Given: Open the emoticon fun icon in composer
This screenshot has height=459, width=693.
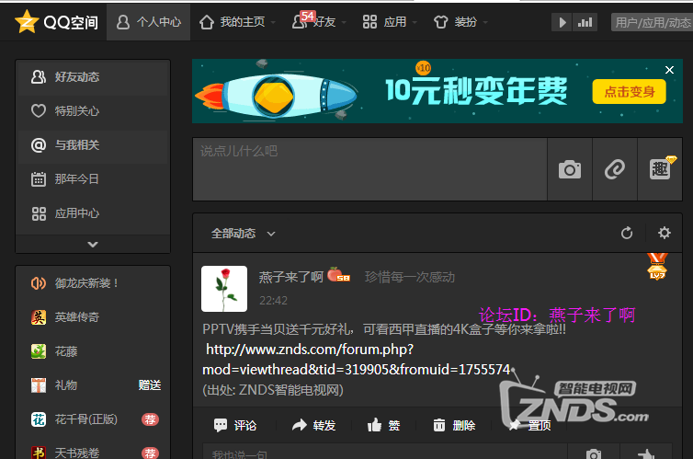Looking at the screenshot, I should (661, 169).
